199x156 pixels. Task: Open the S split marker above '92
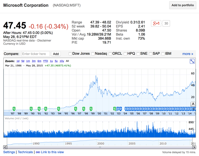[46, 109]
